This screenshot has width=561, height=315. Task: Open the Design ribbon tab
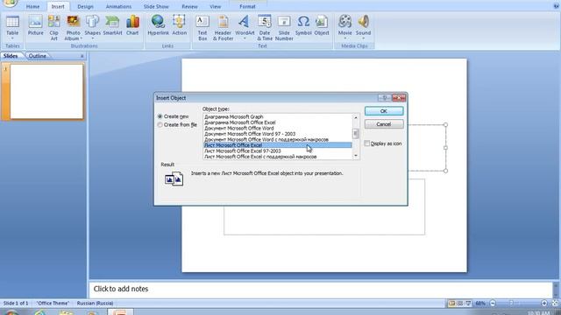pyautogui.click(x=85, y=6)
